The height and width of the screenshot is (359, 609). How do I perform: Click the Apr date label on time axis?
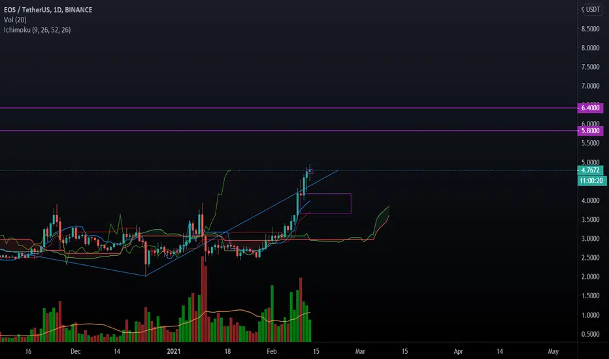point(458,351)
